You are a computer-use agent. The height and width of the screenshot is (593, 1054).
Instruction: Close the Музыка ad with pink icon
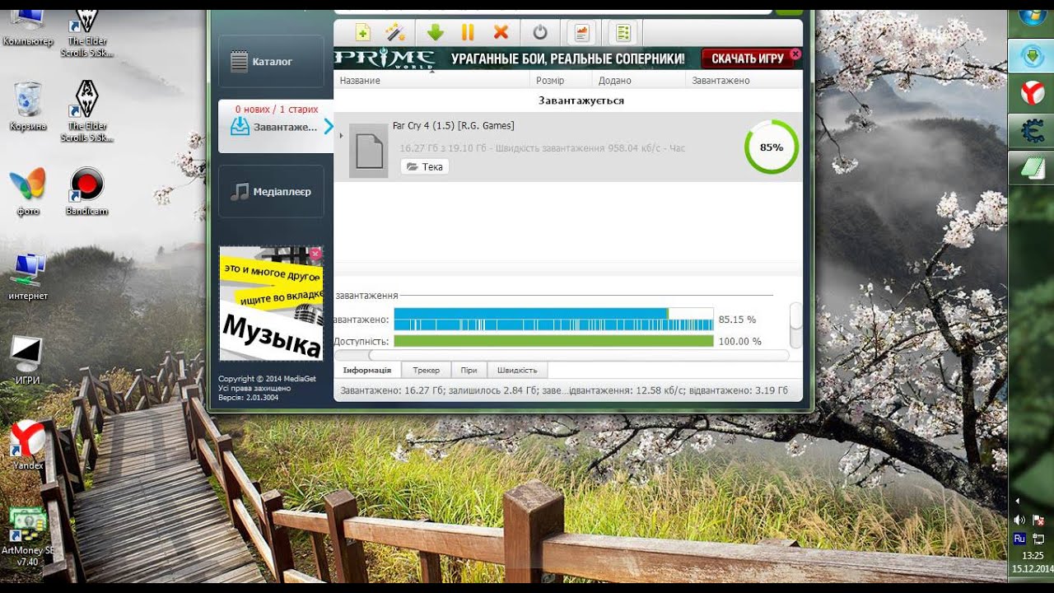(x=315, y=254)
